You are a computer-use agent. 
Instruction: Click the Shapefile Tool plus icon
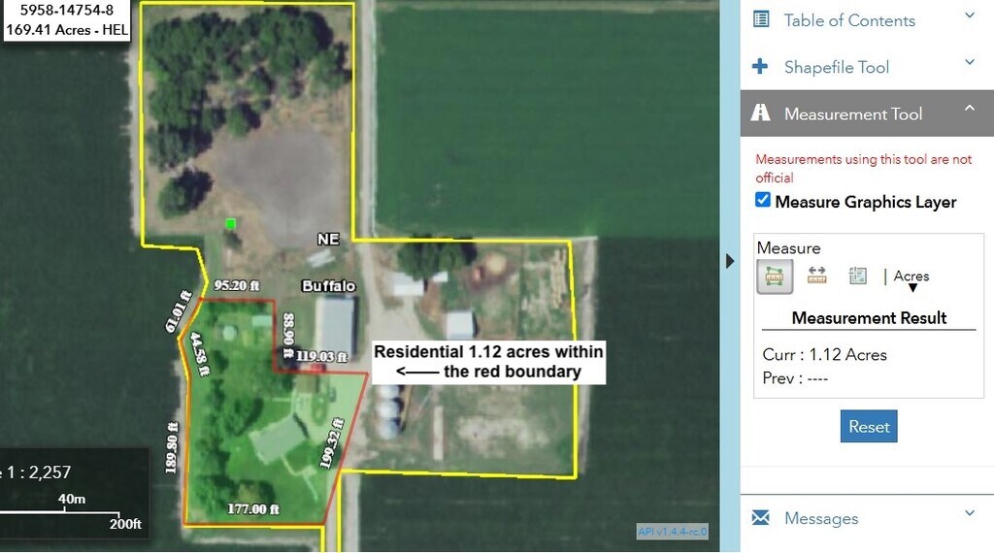pyautogui.click(x=760, y=66)
